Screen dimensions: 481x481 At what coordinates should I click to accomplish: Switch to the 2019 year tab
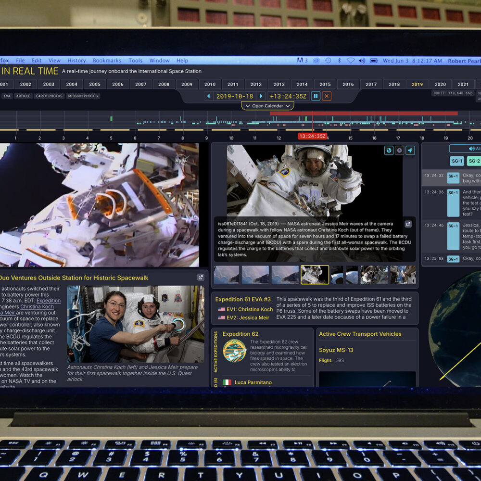[x=417, y=84]
